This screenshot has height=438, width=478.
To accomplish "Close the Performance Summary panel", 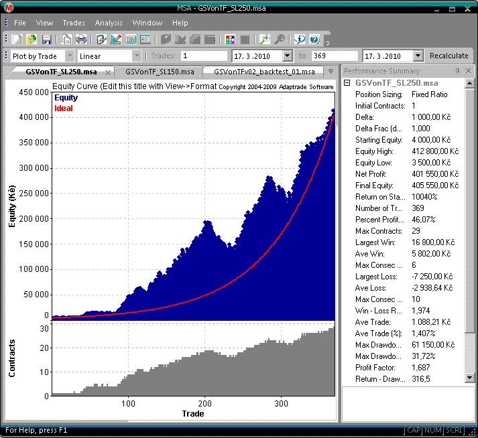I will 468,71.
